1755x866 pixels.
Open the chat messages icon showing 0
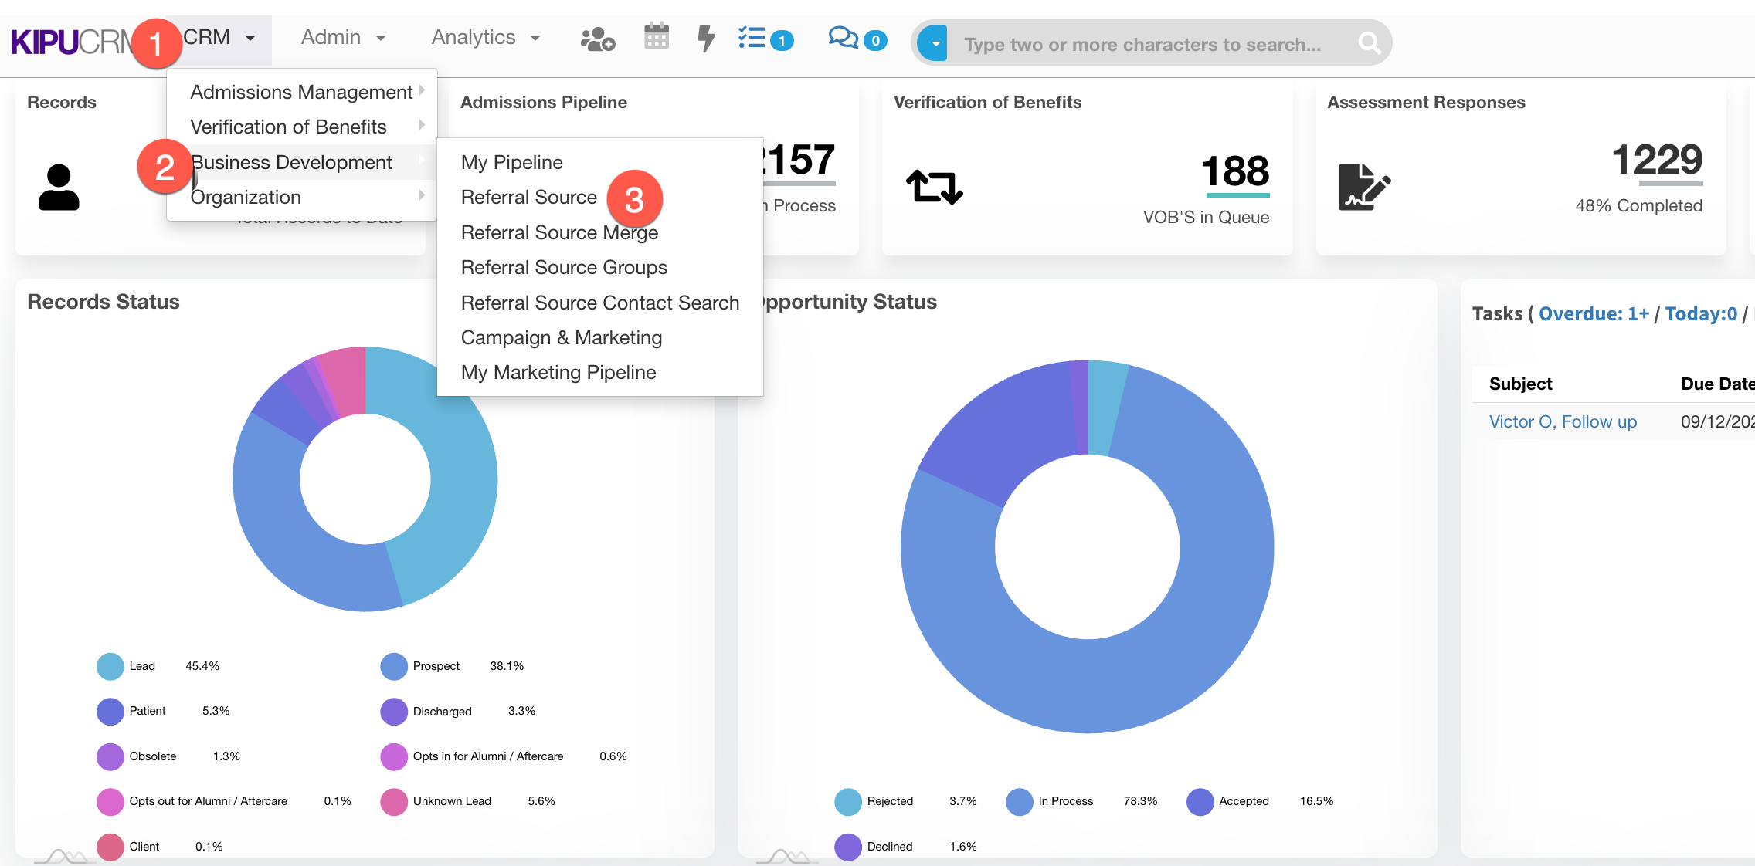coord(842,39)
